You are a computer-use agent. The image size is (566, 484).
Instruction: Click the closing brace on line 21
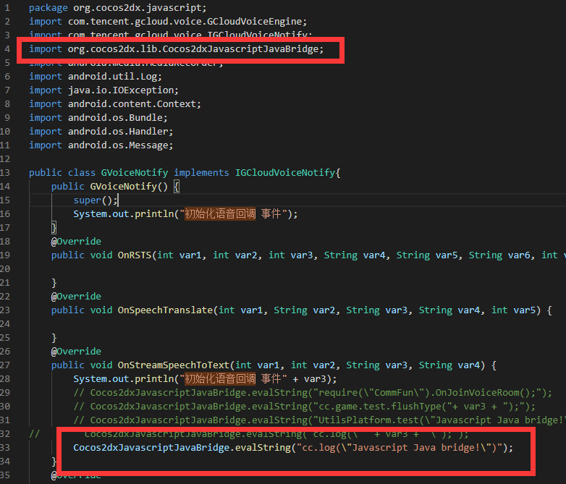[54, 283]
